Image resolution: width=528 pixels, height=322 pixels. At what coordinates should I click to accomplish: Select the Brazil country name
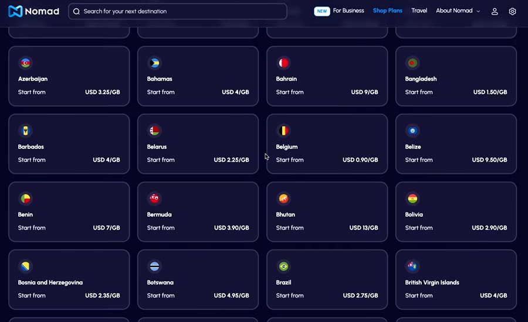point(283,283)
